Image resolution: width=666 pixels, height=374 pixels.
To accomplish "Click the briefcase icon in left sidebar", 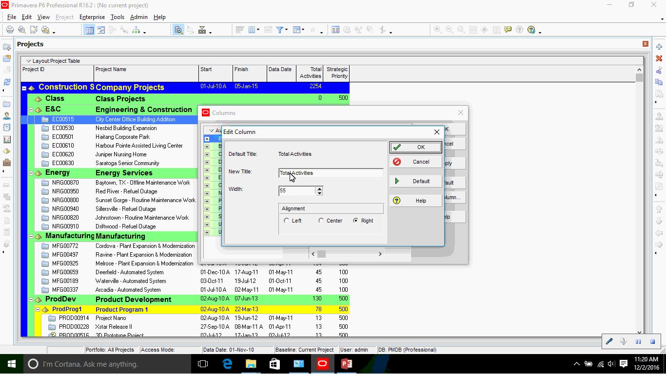I will coord(7,163).
